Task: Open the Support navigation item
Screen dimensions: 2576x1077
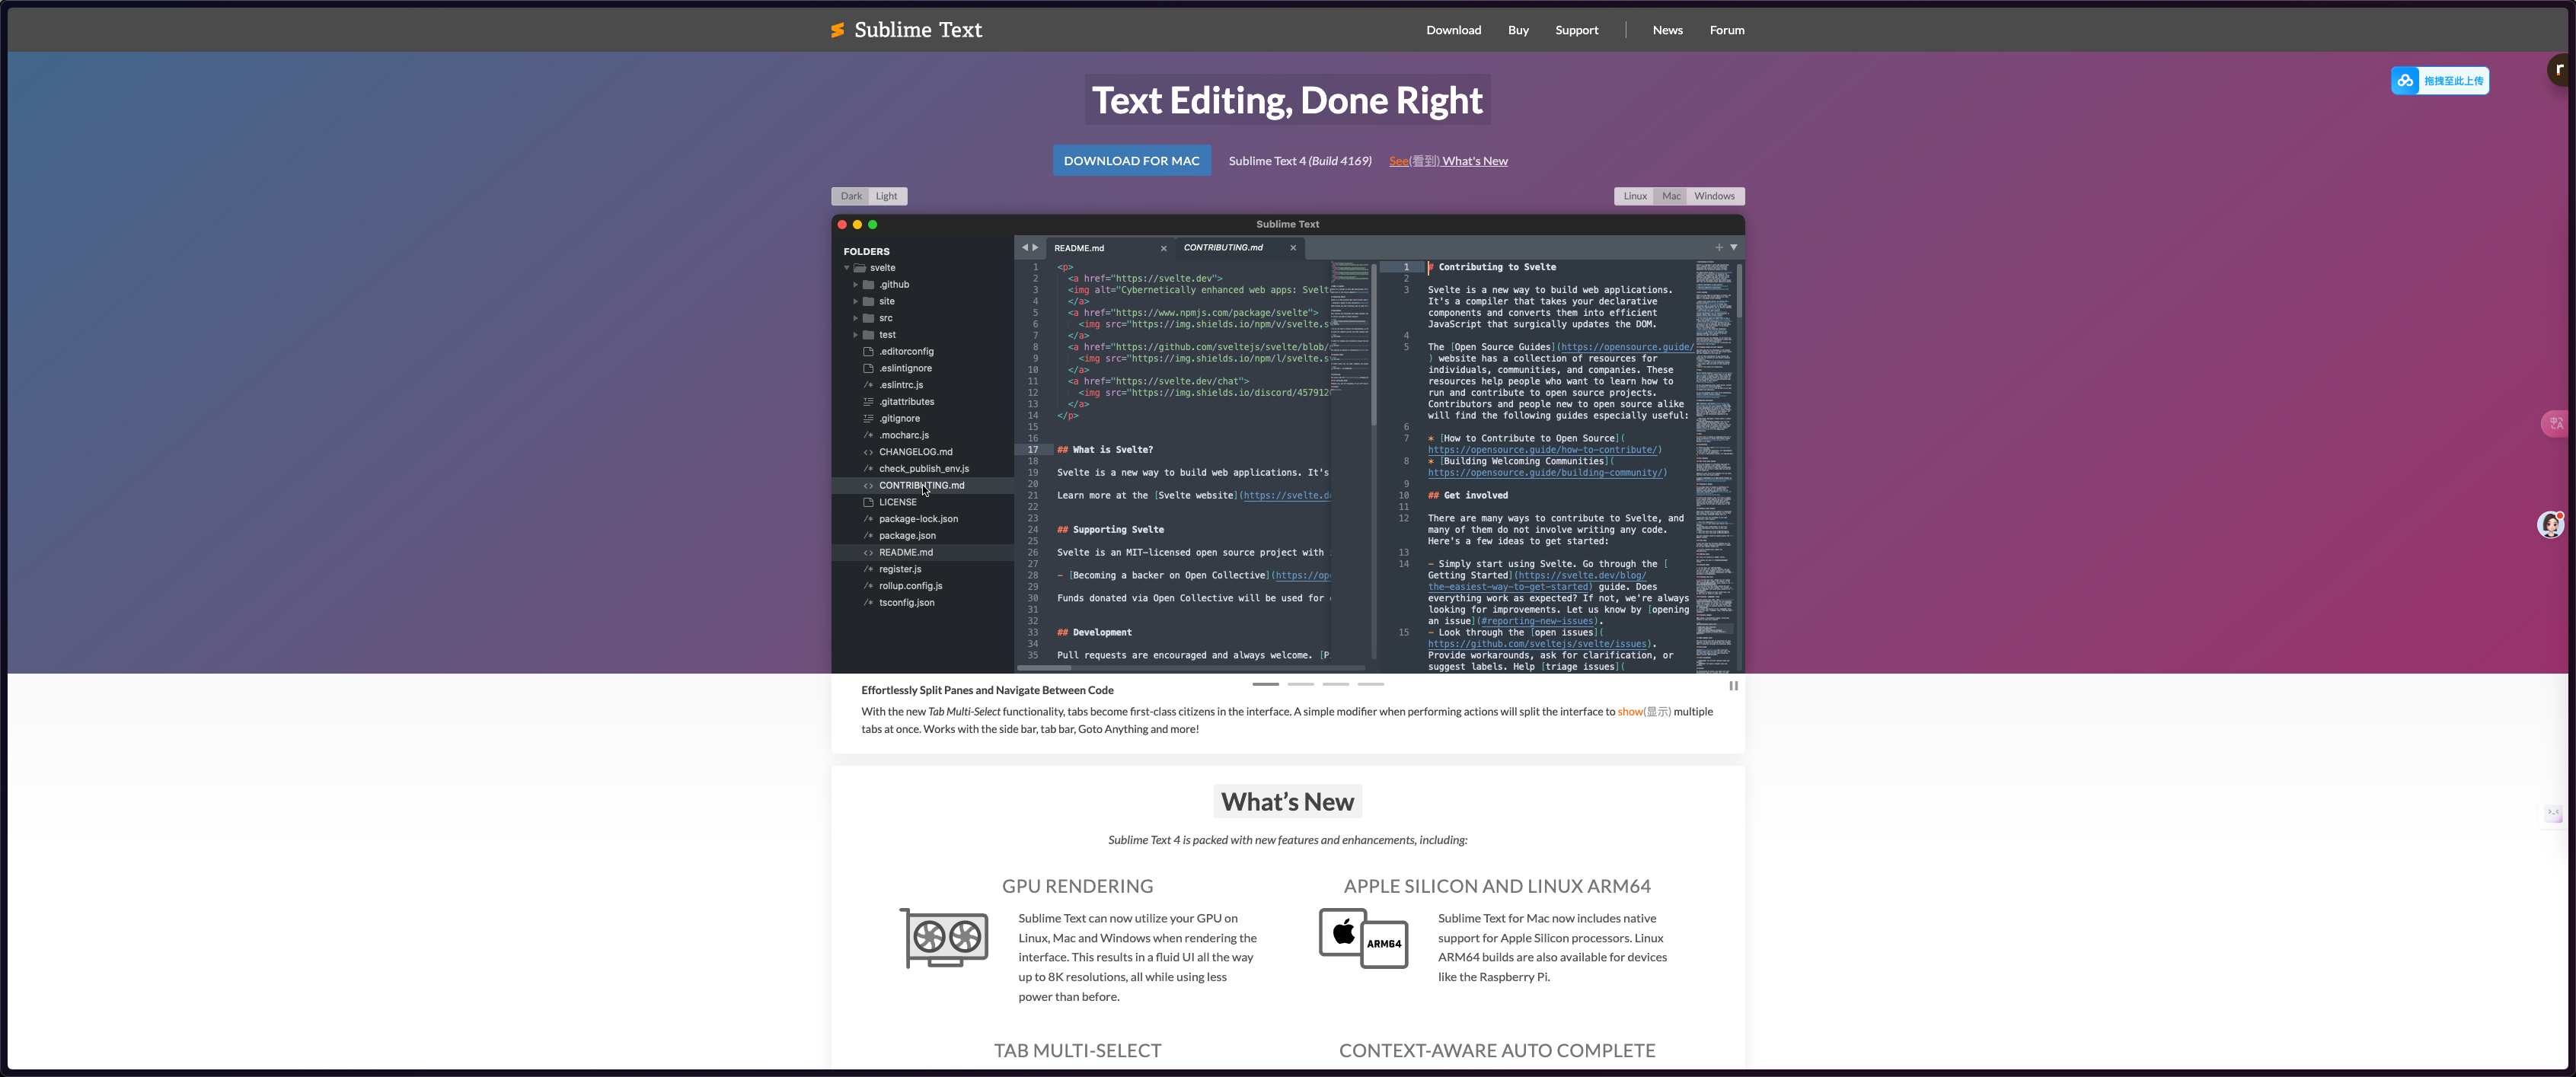Action: [1576, 30]
